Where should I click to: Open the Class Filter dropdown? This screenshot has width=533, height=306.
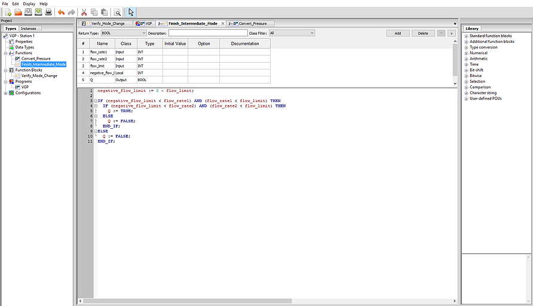[291, 33]
